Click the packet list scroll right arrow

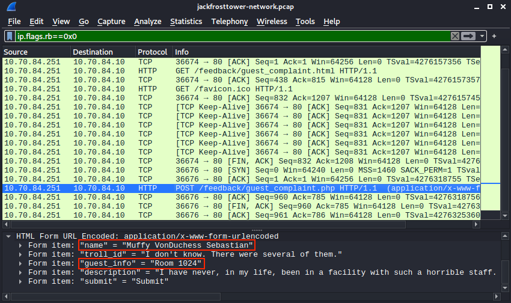(x=477, y=224)
